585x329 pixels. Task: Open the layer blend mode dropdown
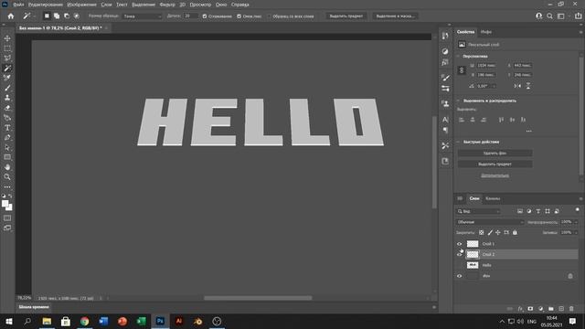490,222
